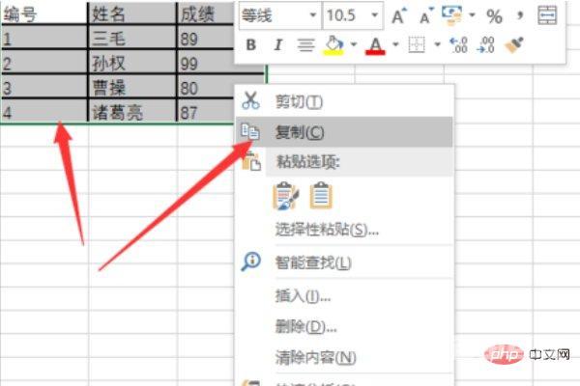Image resolution: width=580 pixels, height=386 pixels.
Task: Click the center alignment icon
Action: coord(304,44)
